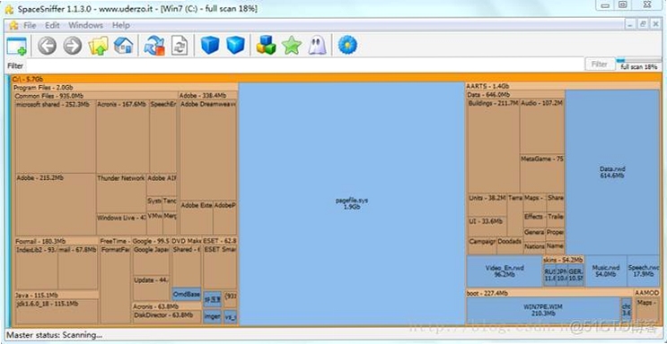
Task: Select the Acronis - 167.6Mb folder
Action: pos(122,137)
